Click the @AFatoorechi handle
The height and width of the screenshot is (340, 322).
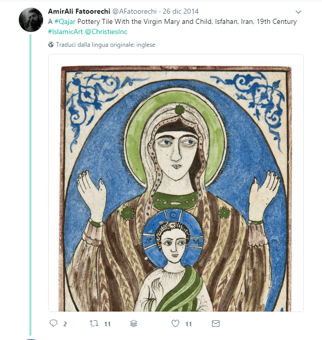134,11
